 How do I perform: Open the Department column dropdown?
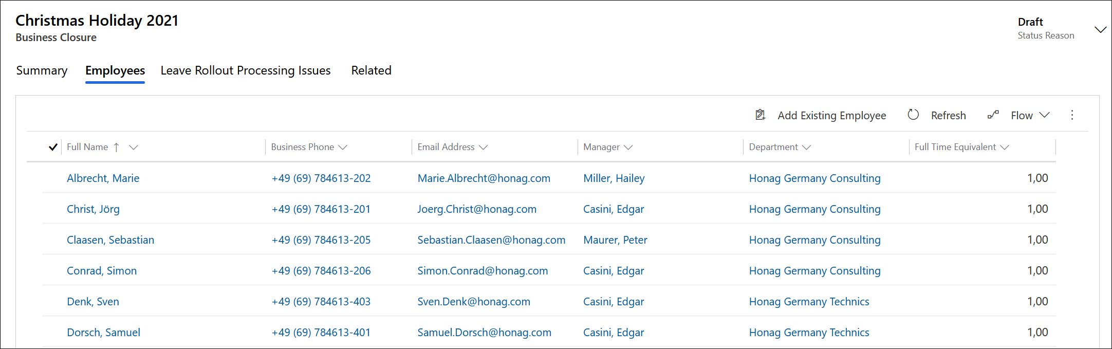[x=806, y=148]
